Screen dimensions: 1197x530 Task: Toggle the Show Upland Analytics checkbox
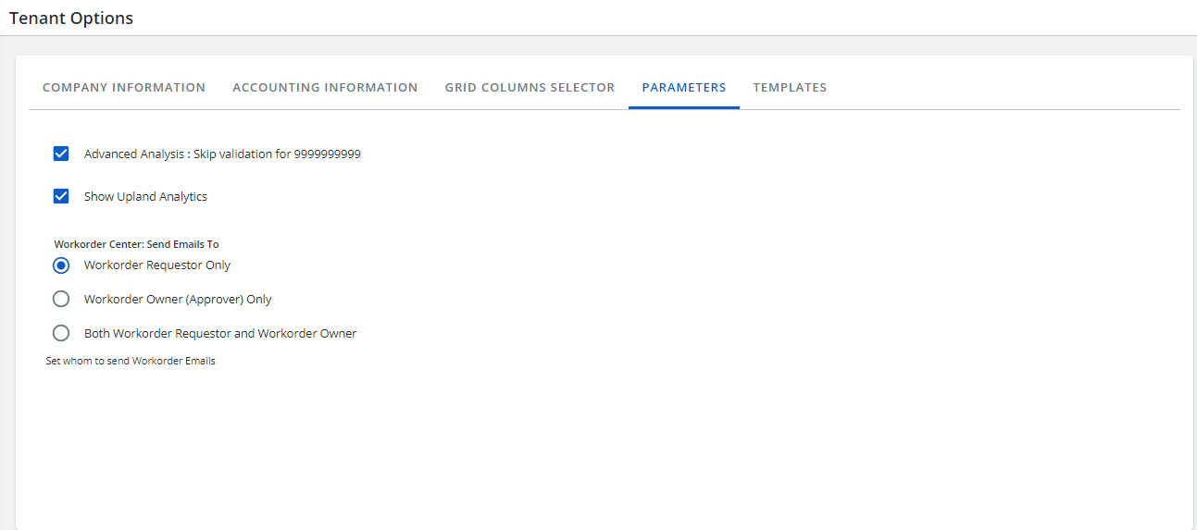61,196
